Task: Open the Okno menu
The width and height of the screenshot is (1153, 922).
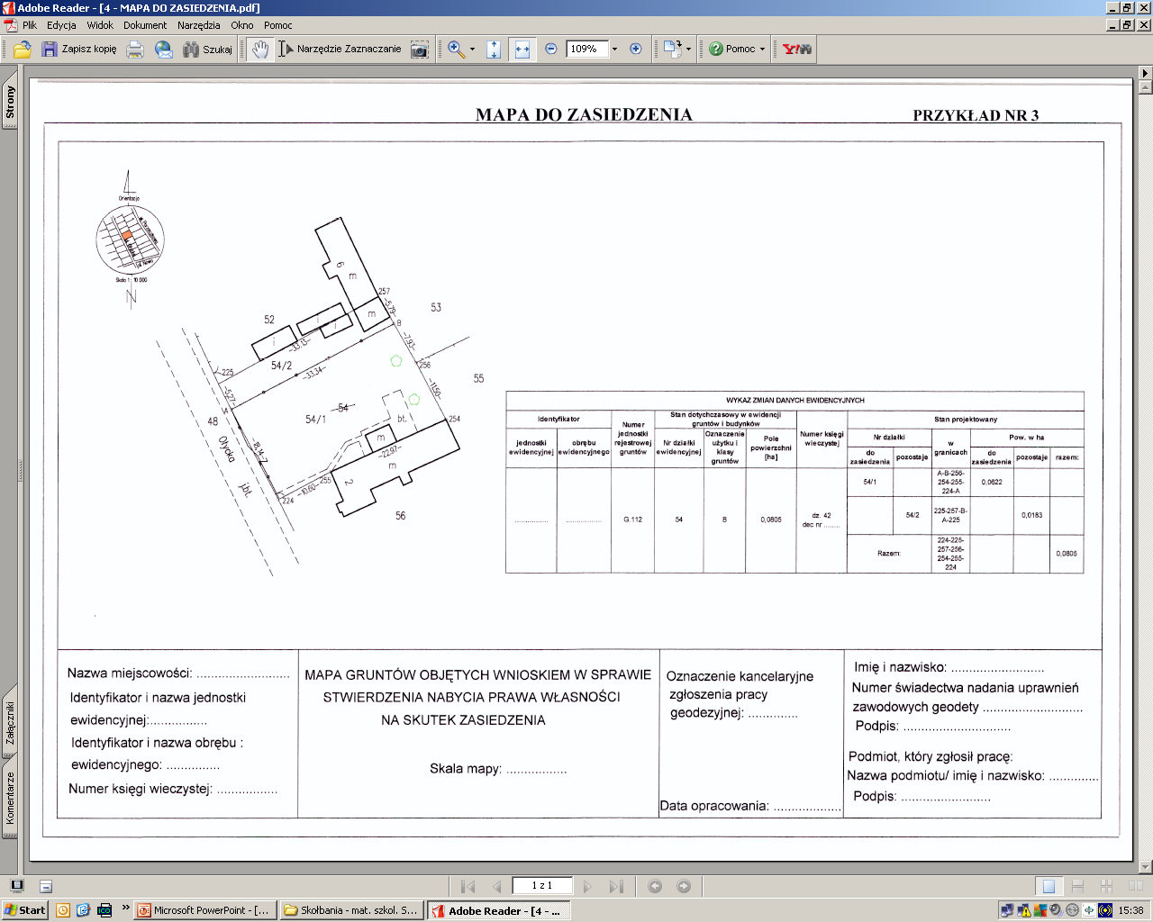Action: point(242,25)
